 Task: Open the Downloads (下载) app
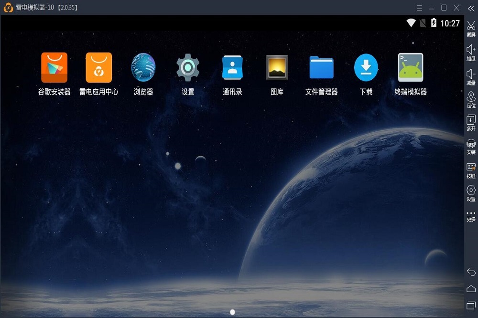tap(366, 67)
